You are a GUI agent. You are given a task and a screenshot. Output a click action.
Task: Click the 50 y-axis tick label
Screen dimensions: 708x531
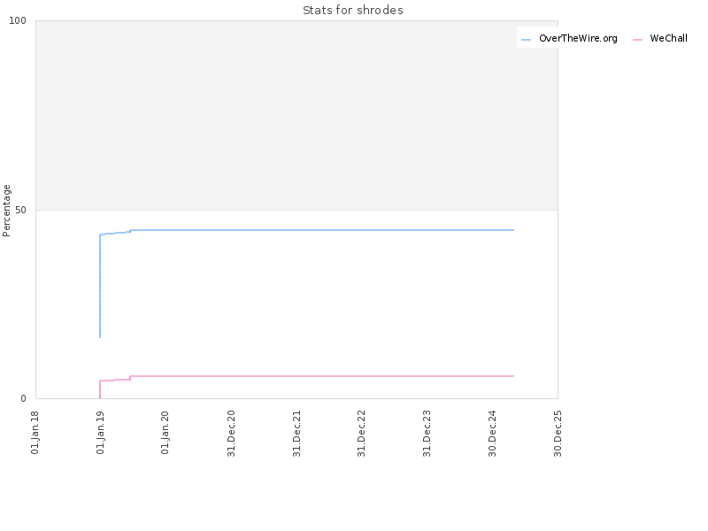pos(20,211)
